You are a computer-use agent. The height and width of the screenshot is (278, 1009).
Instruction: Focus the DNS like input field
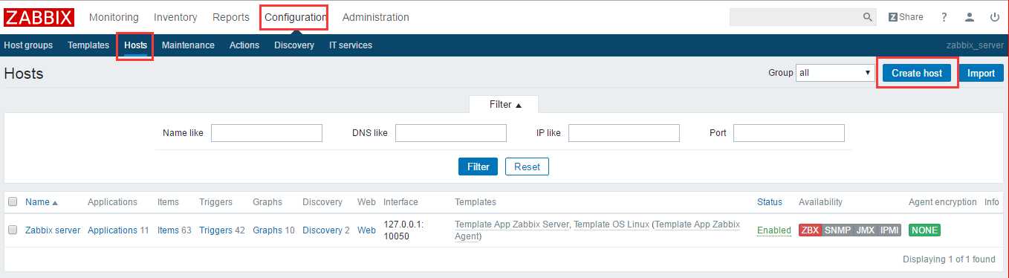(450, 133)
